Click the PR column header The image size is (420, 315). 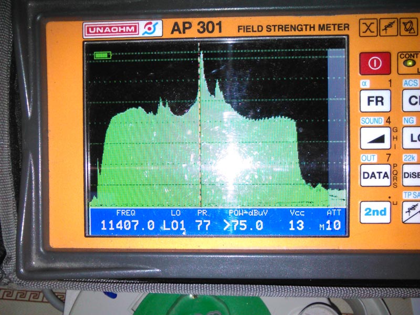point(202,213)
